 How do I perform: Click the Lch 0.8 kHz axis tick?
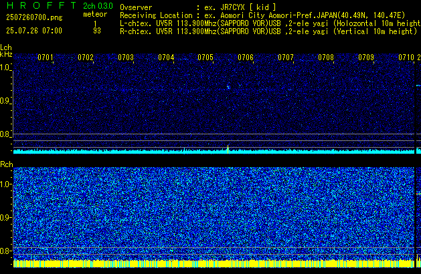tap(5, 134)
